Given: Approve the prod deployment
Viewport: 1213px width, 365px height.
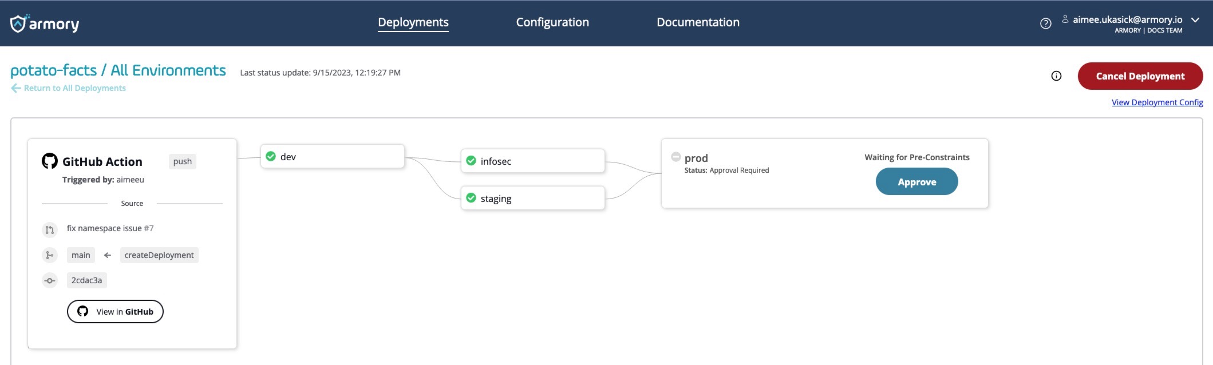Looking at the screenshot, I should pyautogui.click(x=916, y=181).
